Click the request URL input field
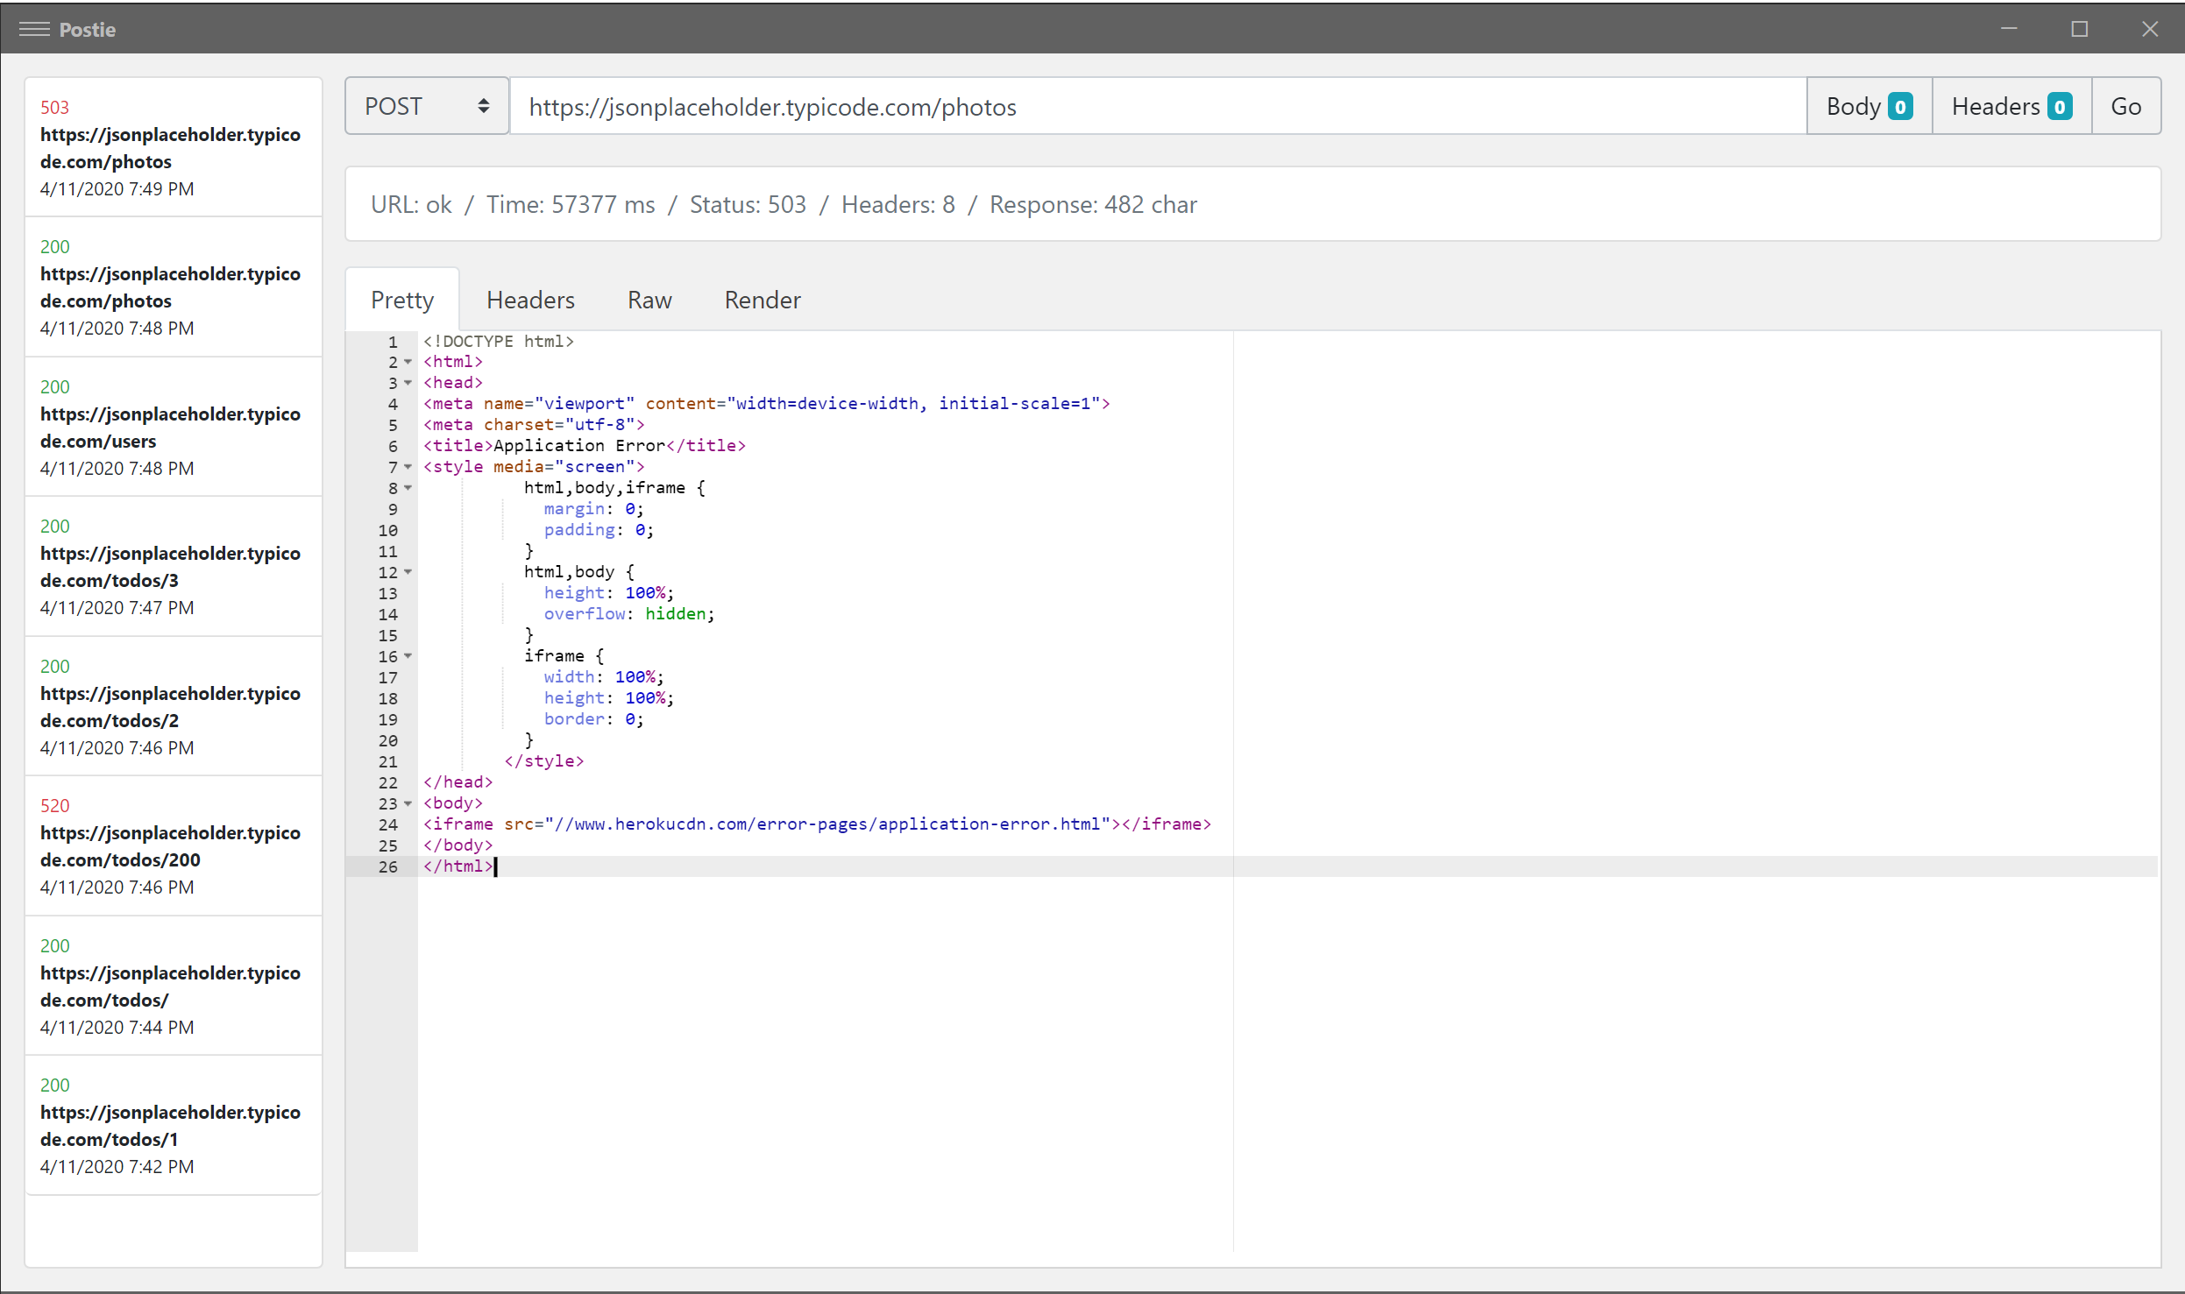Viewport: 2185px width, 1294px height. (x=1157, y=106)
